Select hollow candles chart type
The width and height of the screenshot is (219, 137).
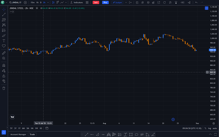[x=57, y=3]
